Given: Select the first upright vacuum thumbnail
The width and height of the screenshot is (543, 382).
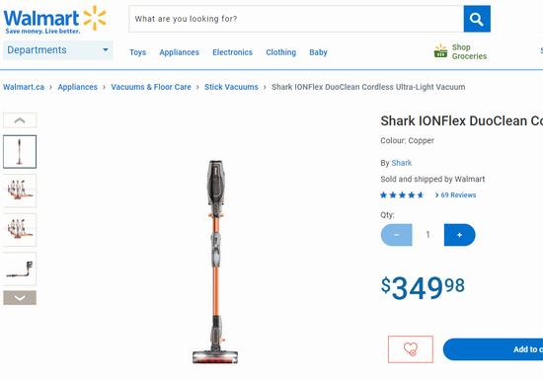Looking at the screenshot, I should [x=20, y=152].
